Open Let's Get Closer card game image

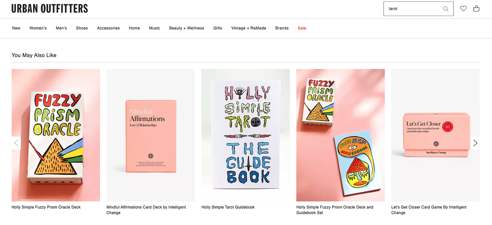point(436,135)
